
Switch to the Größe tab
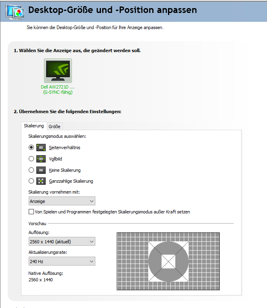pyautogui.click(x=55, y=127)
